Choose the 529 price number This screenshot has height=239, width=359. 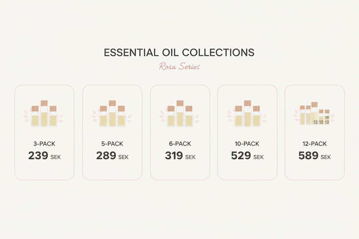[x=241, y=156]
